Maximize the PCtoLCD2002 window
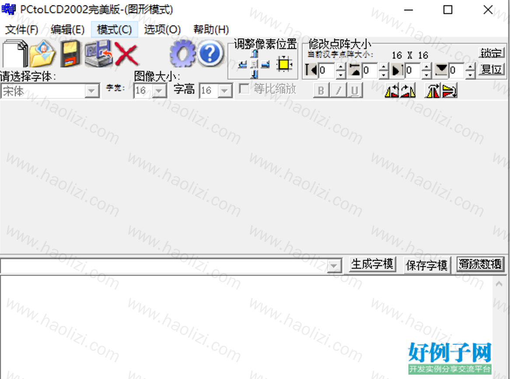 coord(448,10)
